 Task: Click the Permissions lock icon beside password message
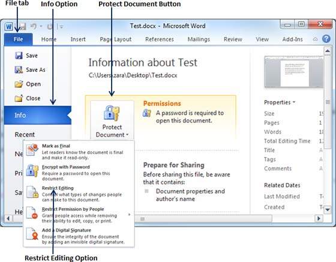point(147,113)
